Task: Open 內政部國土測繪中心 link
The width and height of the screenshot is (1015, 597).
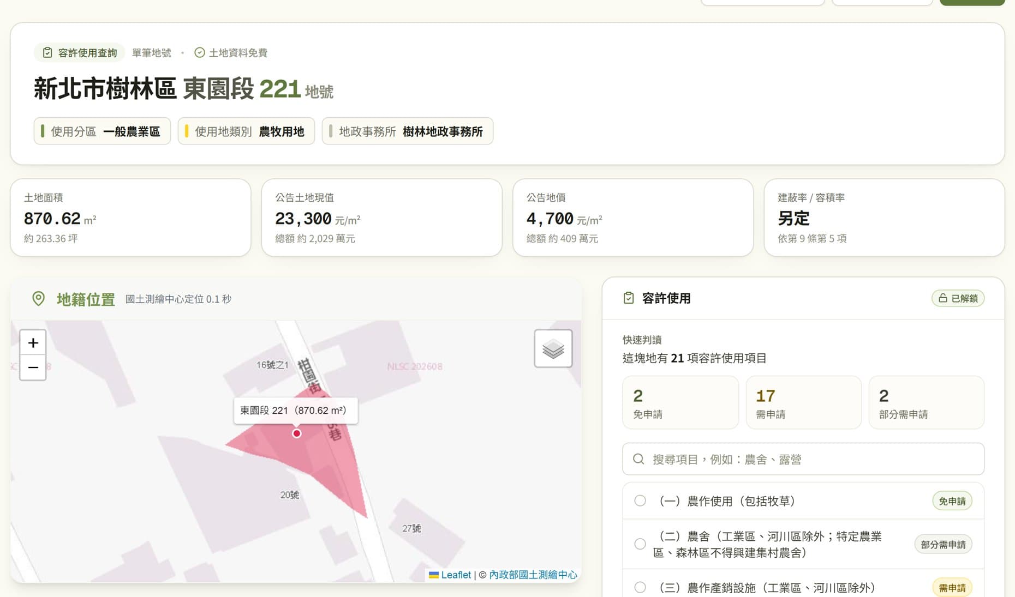Action: click(x=533, y=575)
